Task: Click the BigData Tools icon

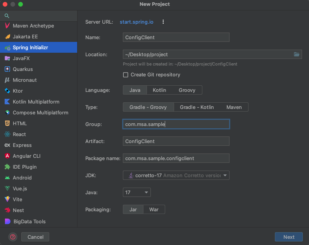Action: click(7, 221)
